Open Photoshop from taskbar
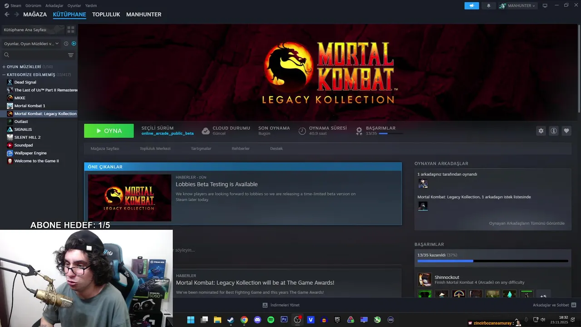The width and height of the screenshot is (581, 327). tap(284, 320)
